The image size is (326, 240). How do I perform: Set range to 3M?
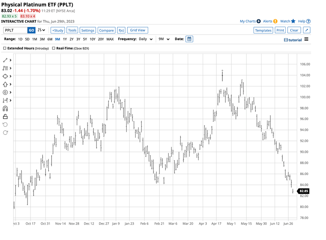(42, 39)
